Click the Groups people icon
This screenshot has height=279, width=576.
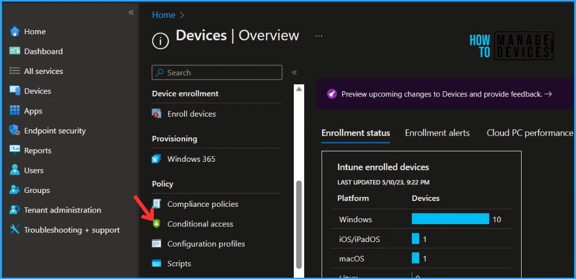point(14,190)
